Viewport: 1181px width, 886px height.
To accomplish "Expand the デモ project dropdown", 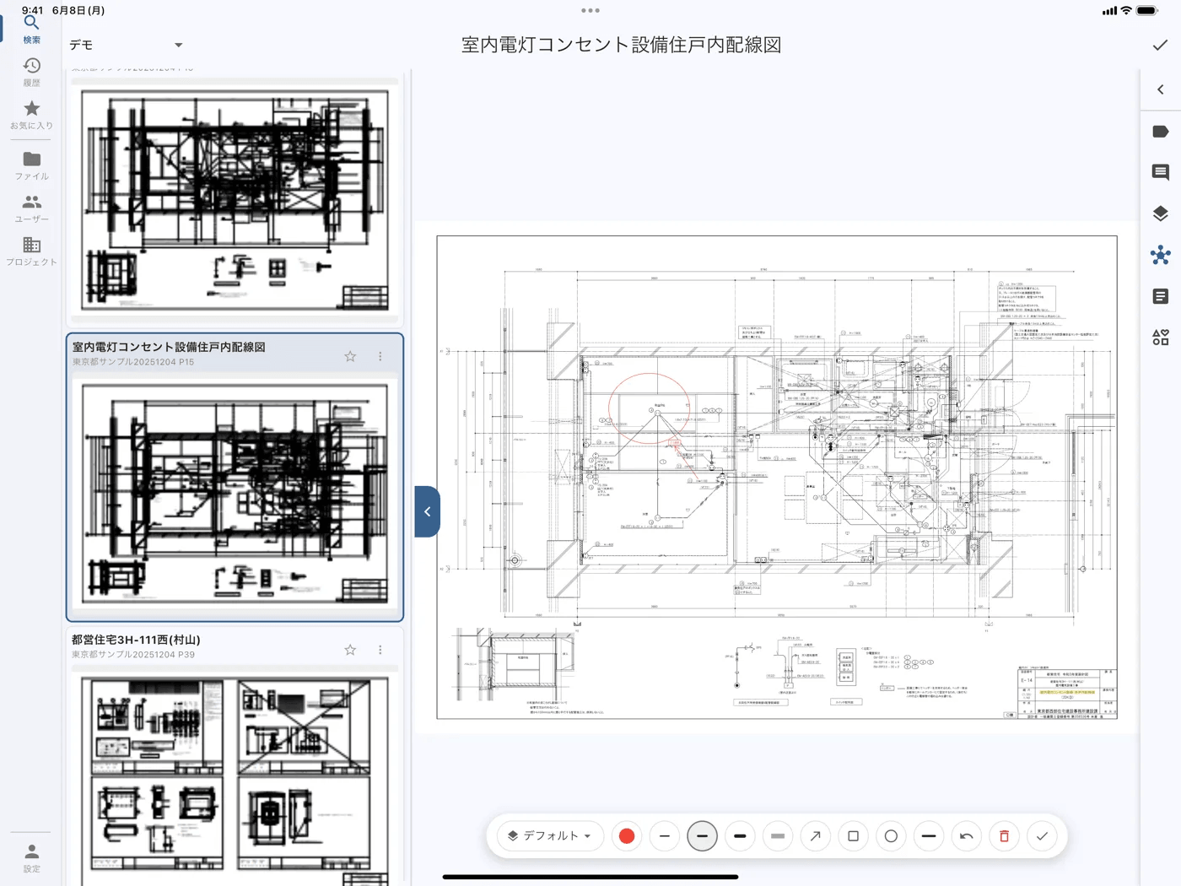I will click(126, 45).
